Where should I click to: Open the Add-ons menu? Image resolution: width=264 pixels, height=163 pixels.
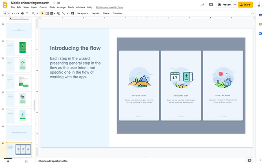tap(80, 7)
